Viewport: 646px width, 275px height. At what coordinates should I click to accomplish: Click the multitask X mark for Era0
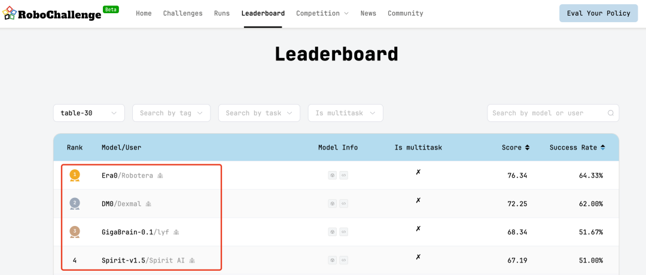pos(418,172)
